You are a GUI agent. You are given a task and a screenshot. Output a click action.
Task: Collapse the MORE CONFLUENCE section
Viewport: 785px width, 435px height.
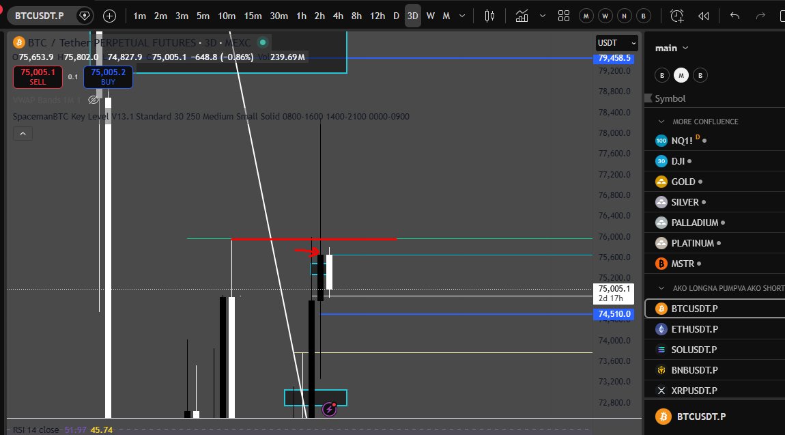click(x=661, y=122)
